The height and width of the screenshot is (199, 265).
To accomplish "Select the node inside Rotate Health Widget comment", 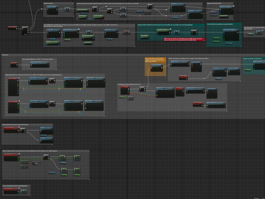I will [x=40, y=64].
